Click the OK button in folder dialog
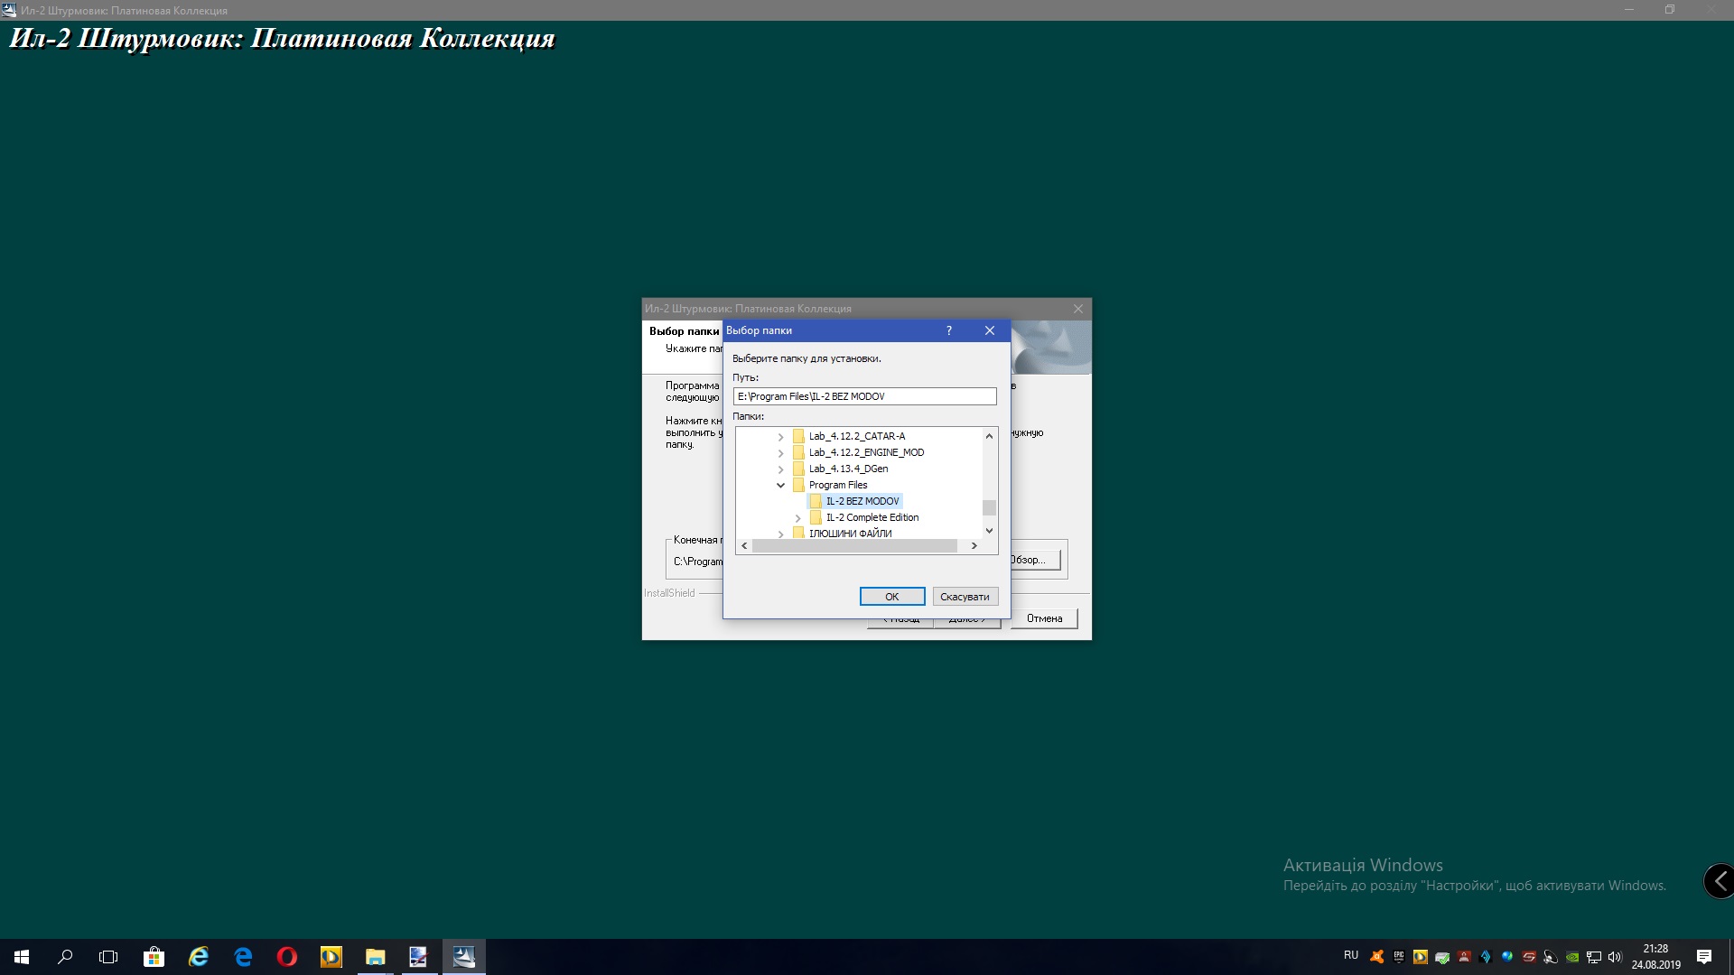Screen dimensions: 1734x975 (891, 597)
